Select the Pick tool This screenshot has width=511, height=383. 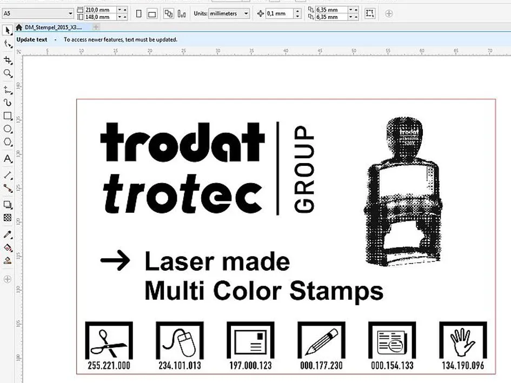click(7, 30)
